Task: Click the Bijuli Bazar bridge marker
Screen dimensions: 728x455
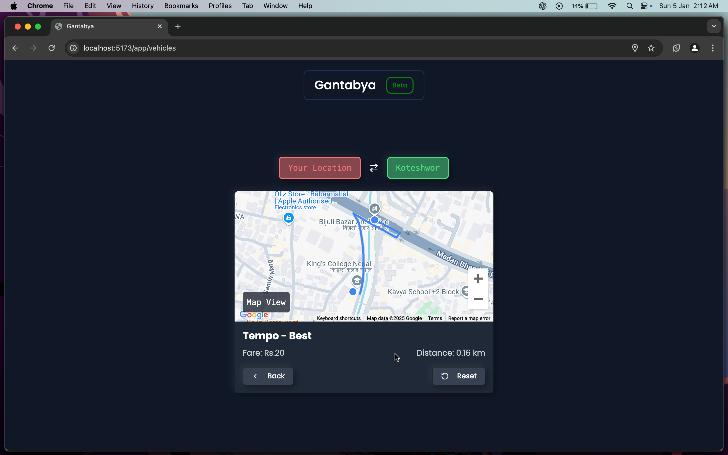Action: tap(374, 208)
